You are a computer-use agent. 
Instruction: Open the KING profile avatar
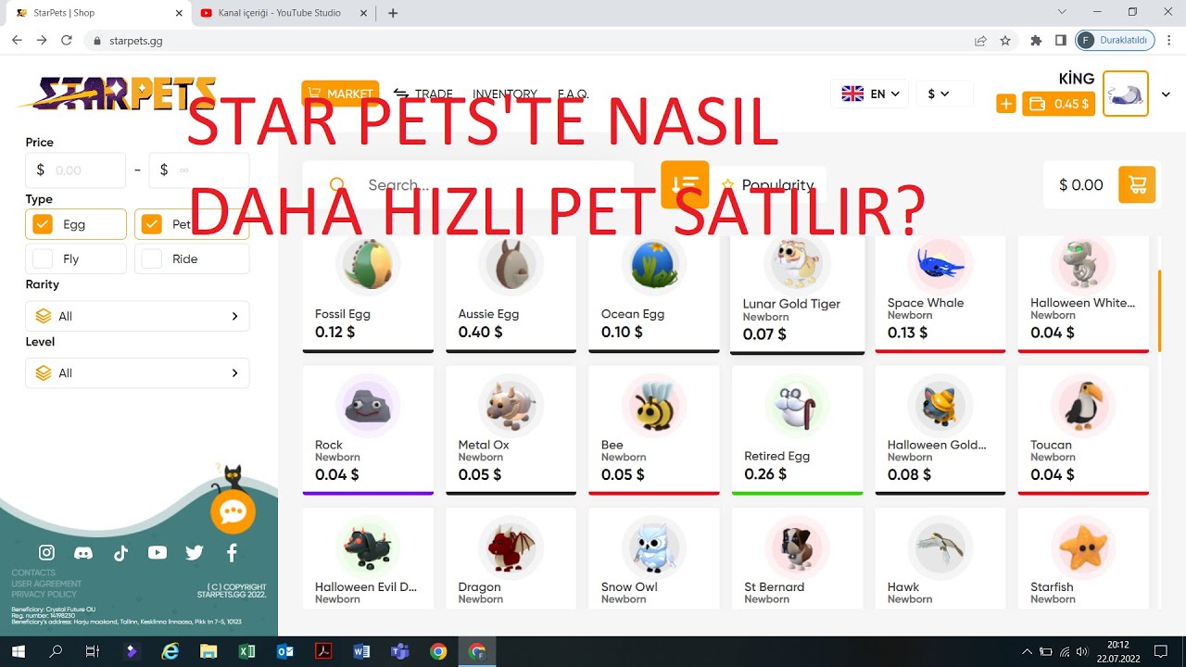tap(1126, 94)
